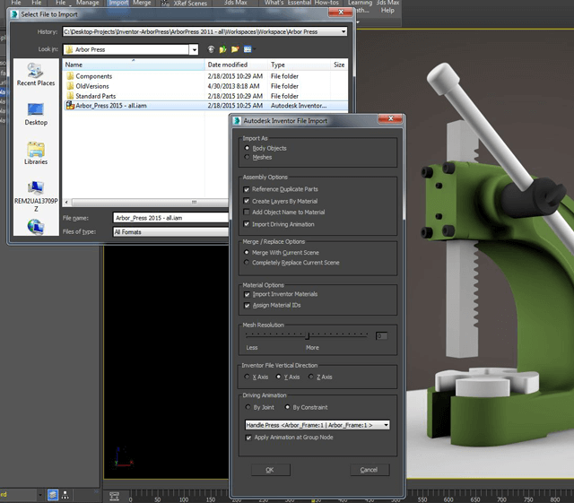
Task: Select Merge With Current Scene option
Action: pyautogui.click(x=247, y=252)
